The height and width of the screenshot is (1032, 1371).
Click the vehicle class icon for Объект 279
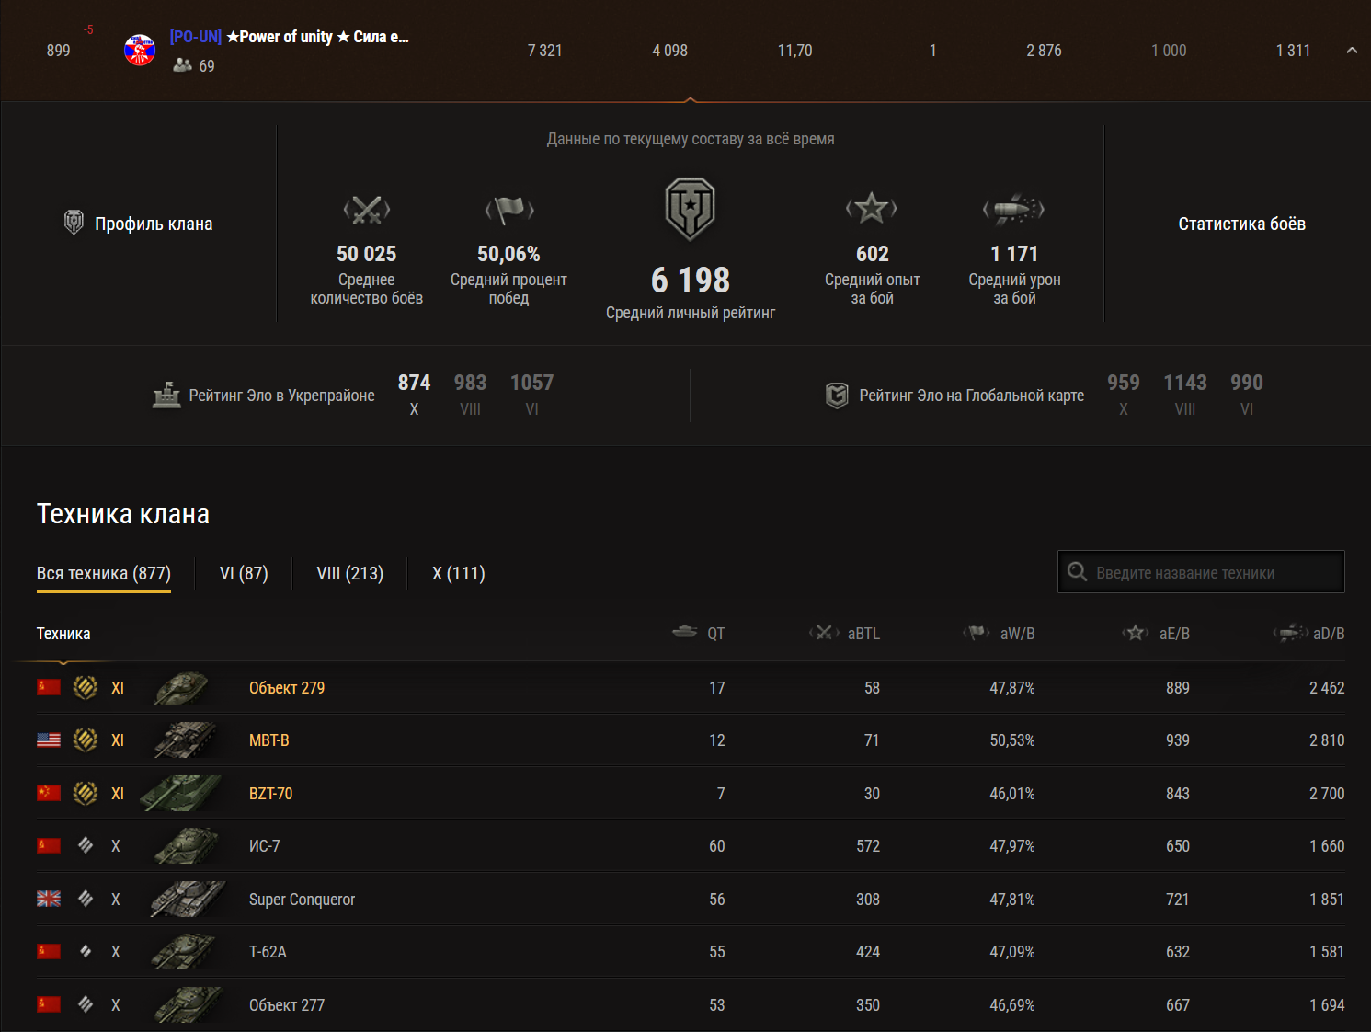click(86, 687)
